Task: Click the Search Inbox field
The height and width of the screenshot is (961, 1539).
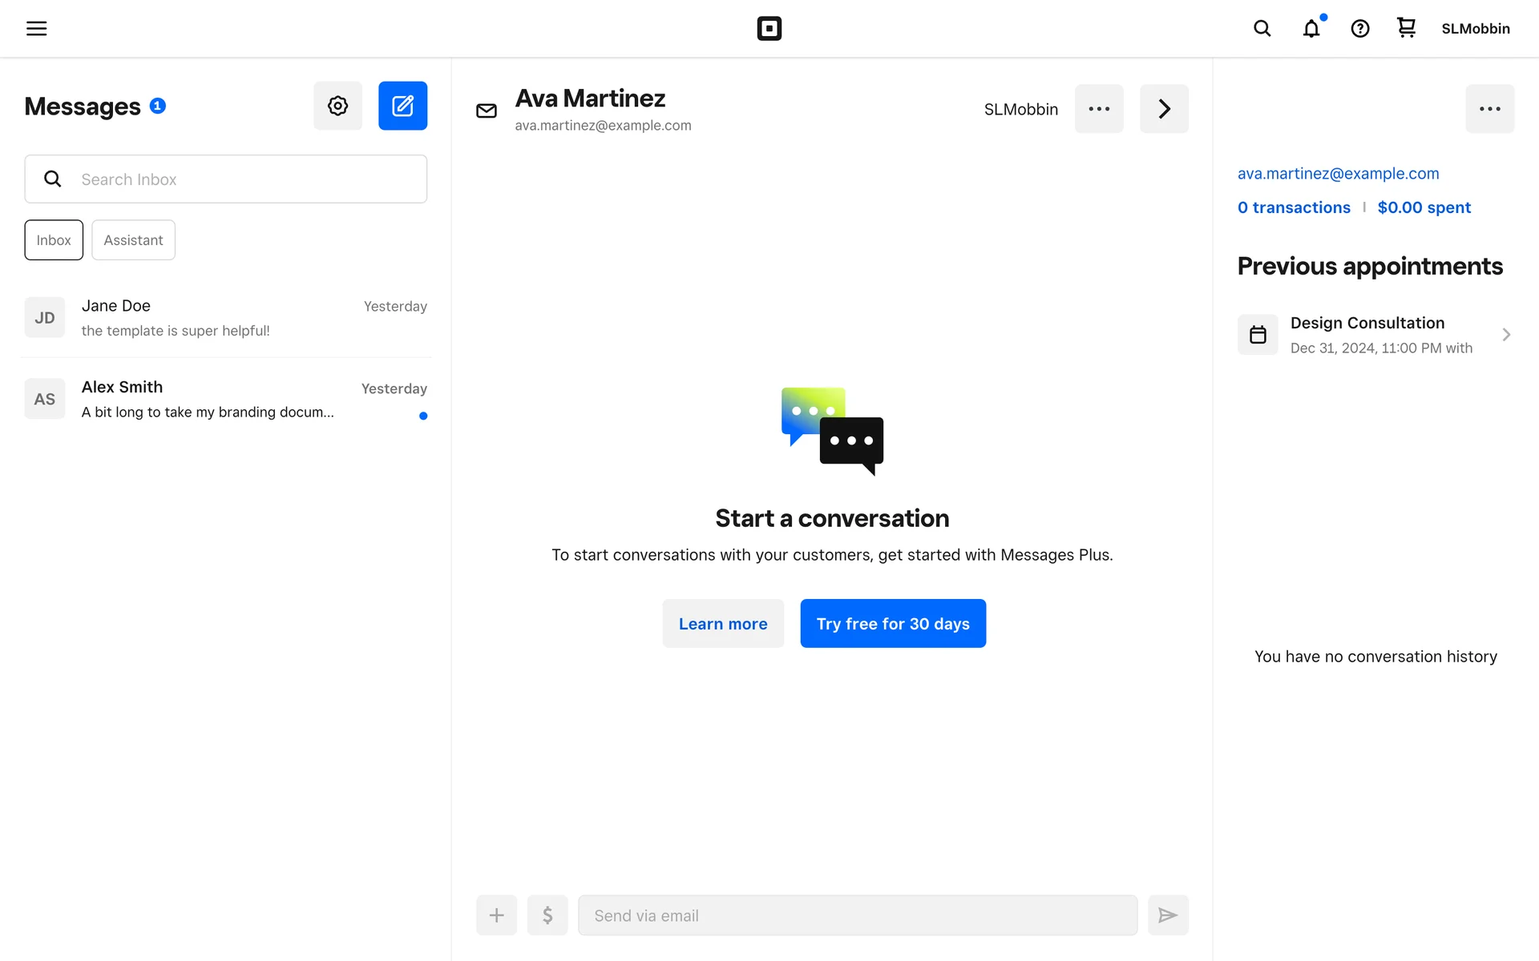Action: pos(240,179)
